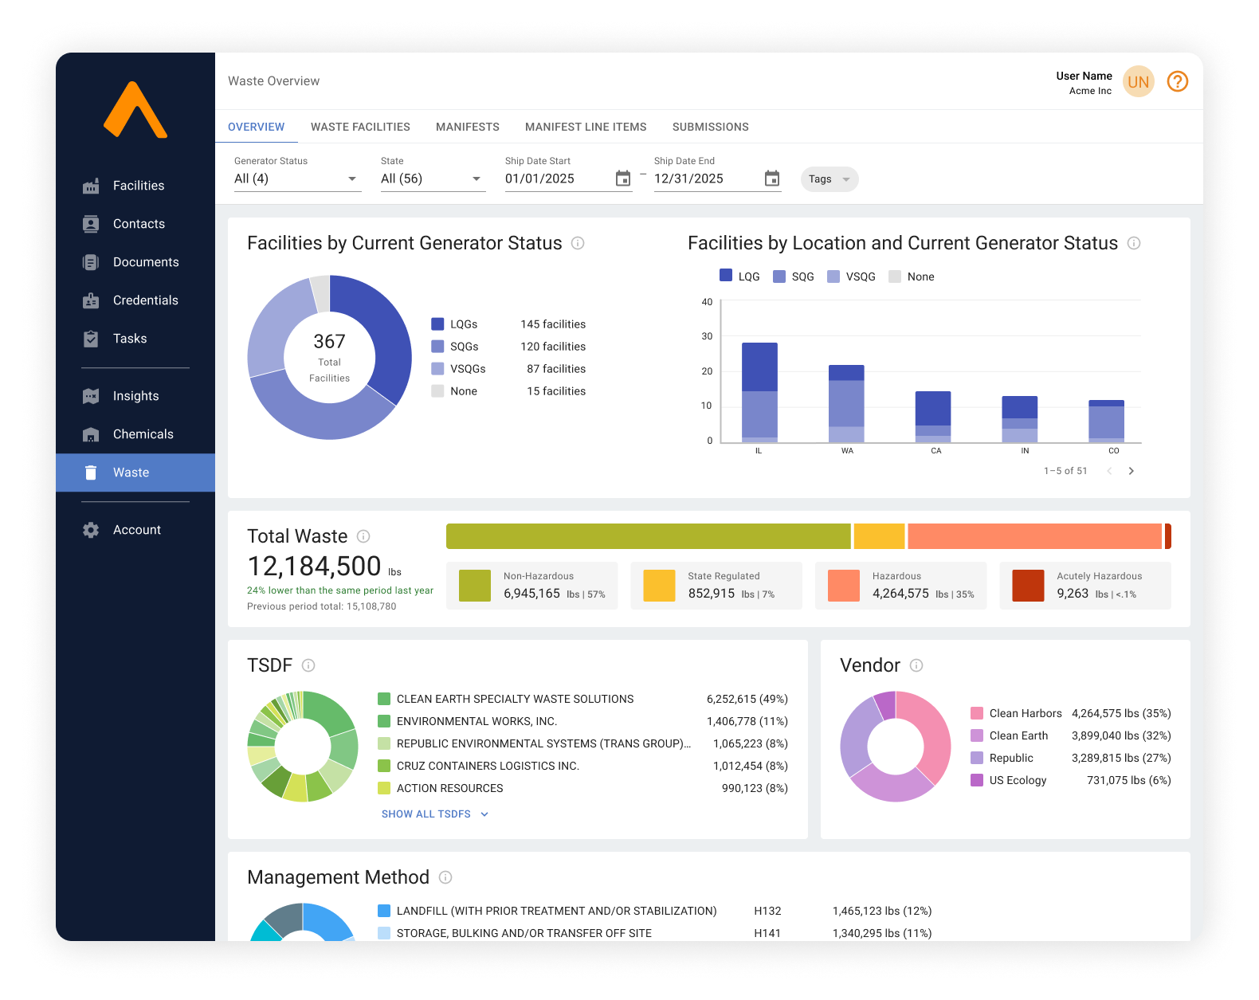This screenshot has width=1259, height=1000.
Task: Click the Acme logo in sidebar
Action: [135, 110]
